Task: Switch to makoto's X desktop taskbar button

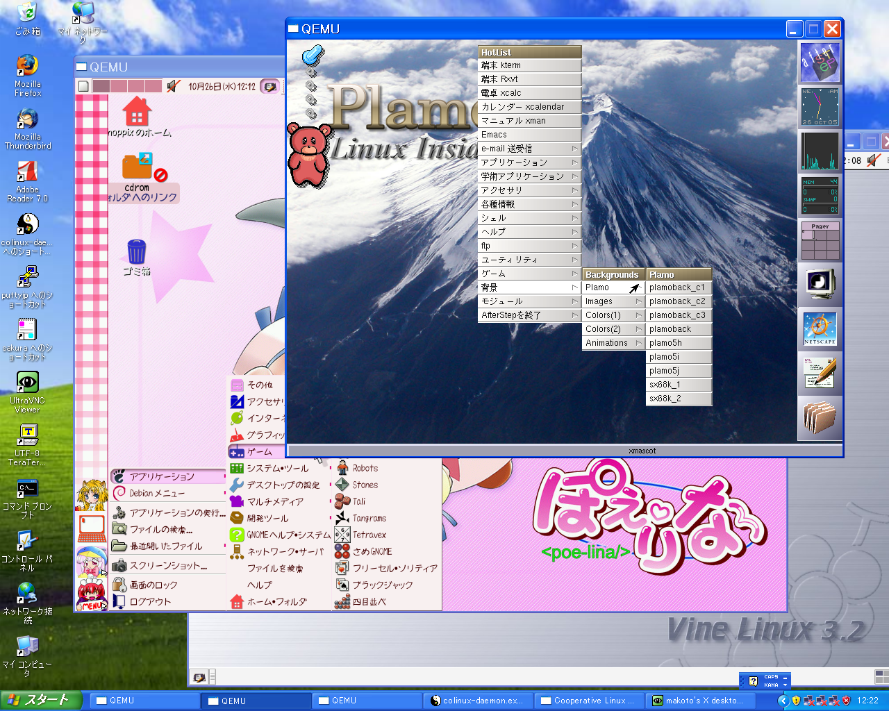Action: pyautogui.click(x=699, y=701)
